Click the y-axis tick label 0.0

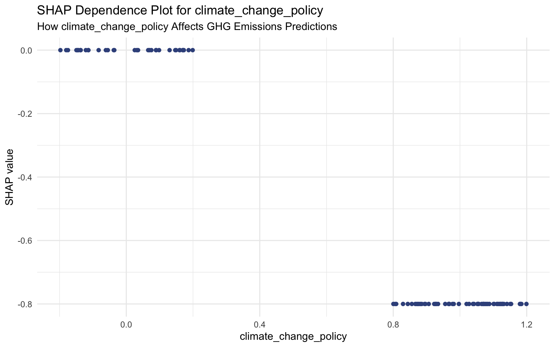coord(27,51)
